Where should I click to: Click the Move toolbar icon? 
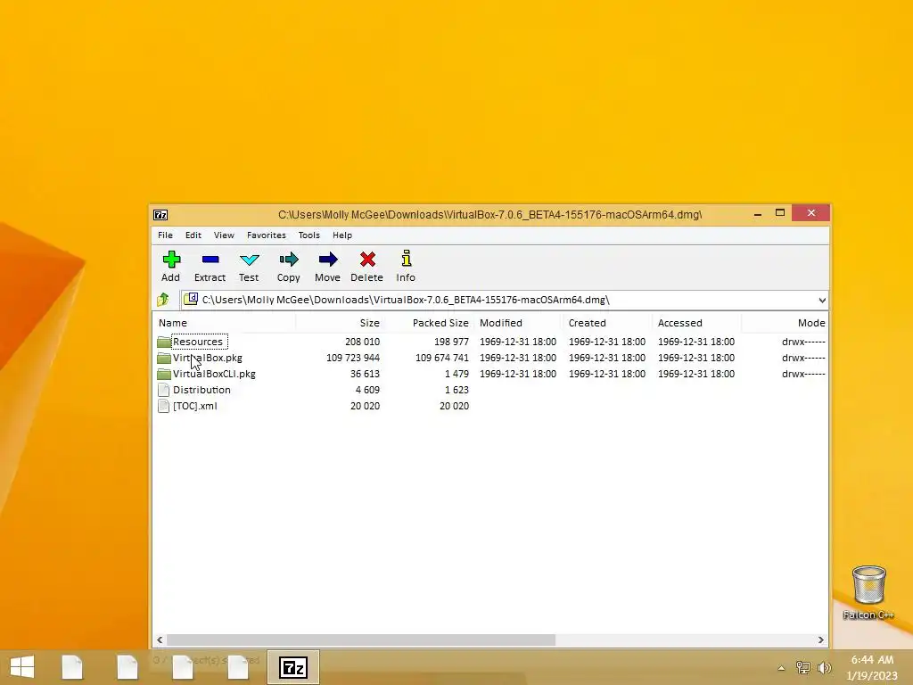click(x=328, y=260)
